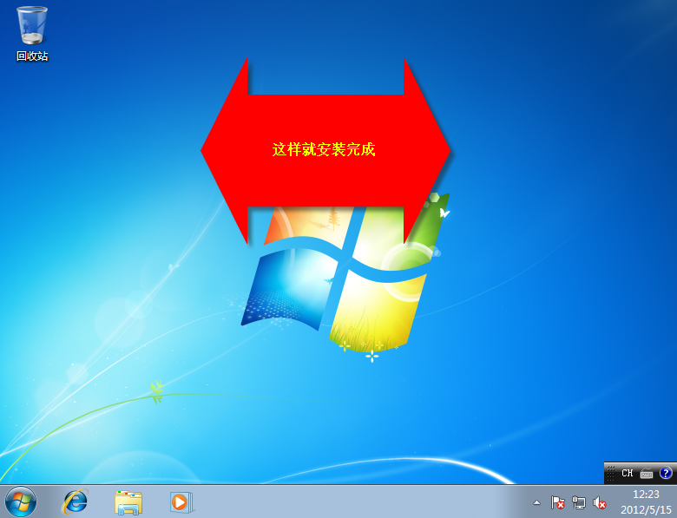Open Windows Explorer folder in the taskbar
This screenshot has width=677, height=518.
(x=128, y=502)
